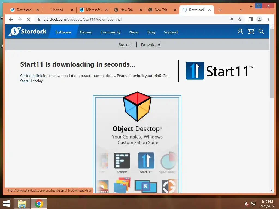Open the Support menu item
This screenshot has width=279, height=209.
tap(171, 32)
